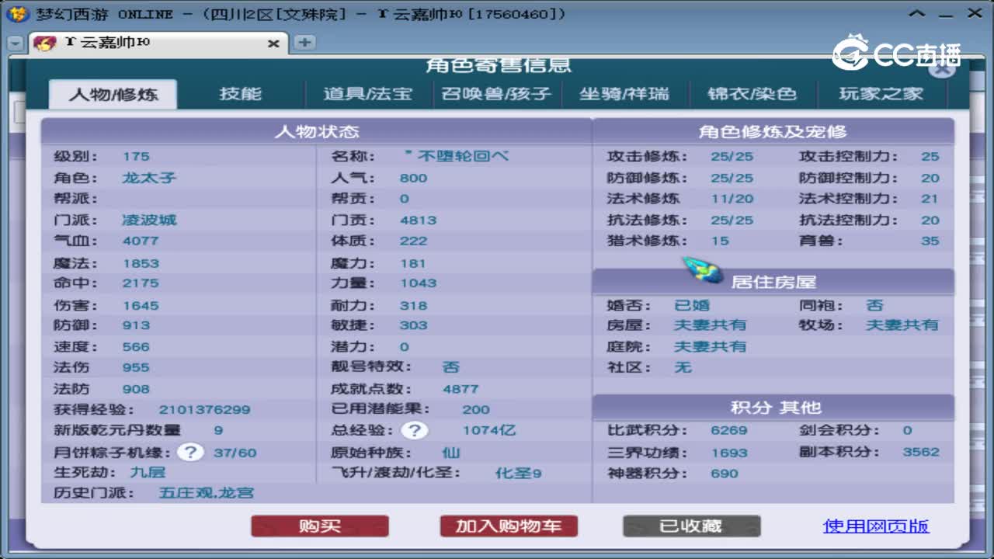Click history sects value 五庄观,龙宫
Viewport: 994px width, 559px height.
click(x=207, y=493)
